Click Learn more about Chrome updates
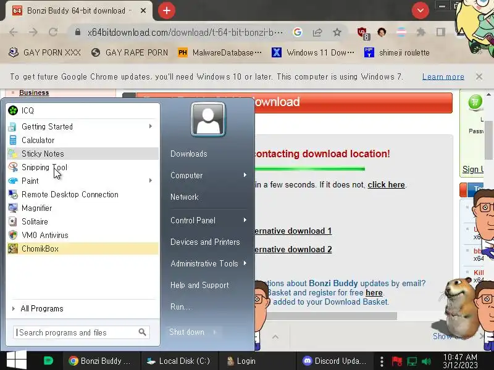This screenshot has width=494, height=370. click(443, 76)
